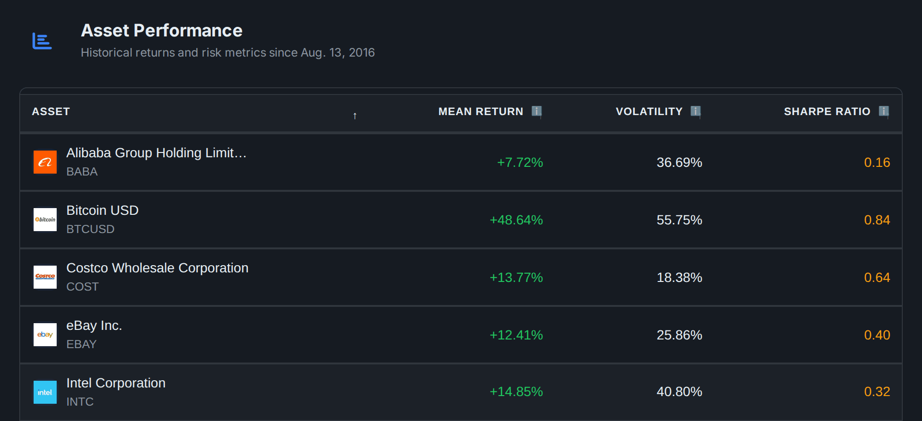Toggle the Asset column sort arrow
Image resolution: width=922 pixels, height=421 pixels.
point(355,116)
